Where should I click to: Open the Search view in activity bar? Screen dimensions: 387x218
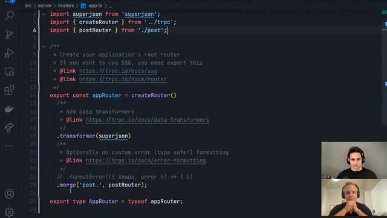click(10, 16)
